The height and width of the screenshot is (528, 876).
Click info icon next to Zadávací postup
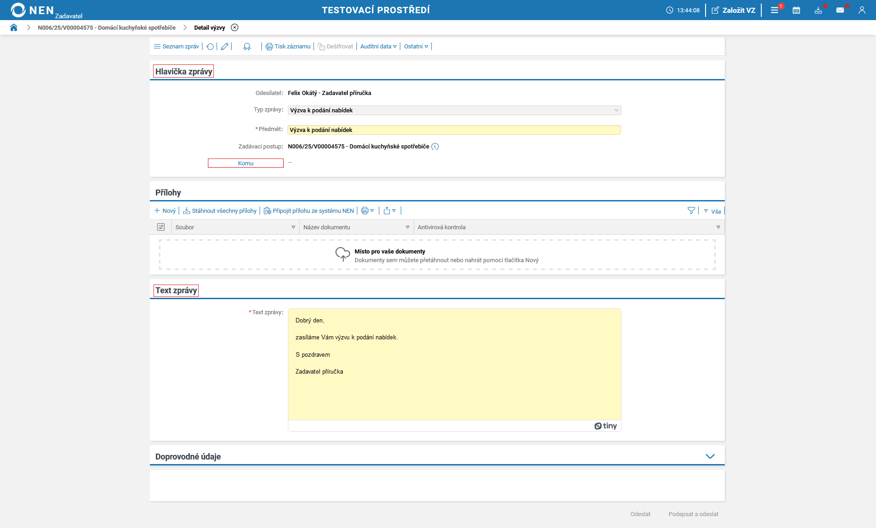(x=435, y=147)
